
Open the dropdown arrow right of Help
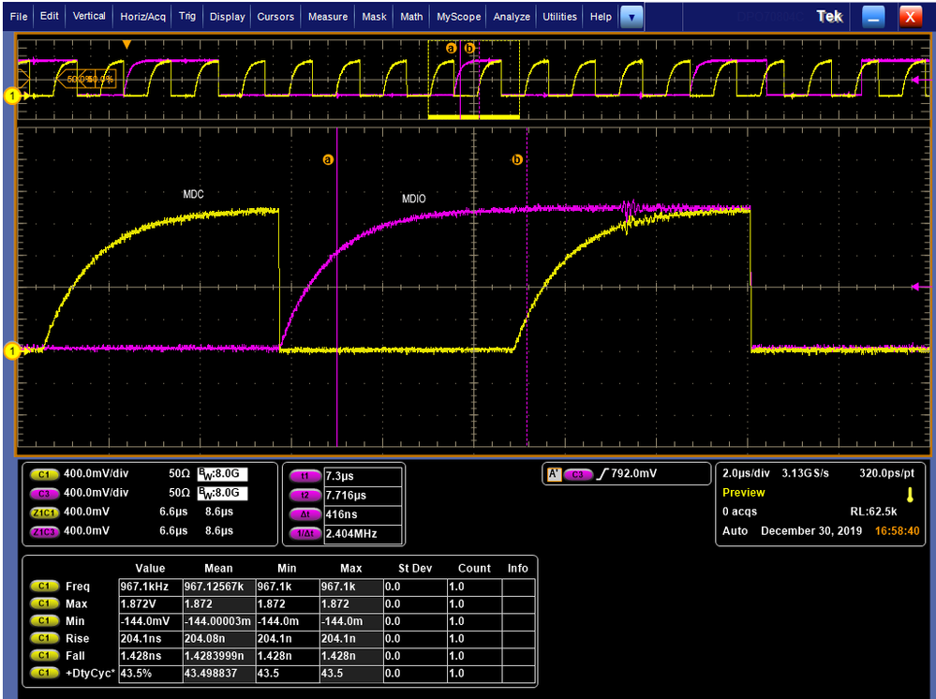coord(631,16)
